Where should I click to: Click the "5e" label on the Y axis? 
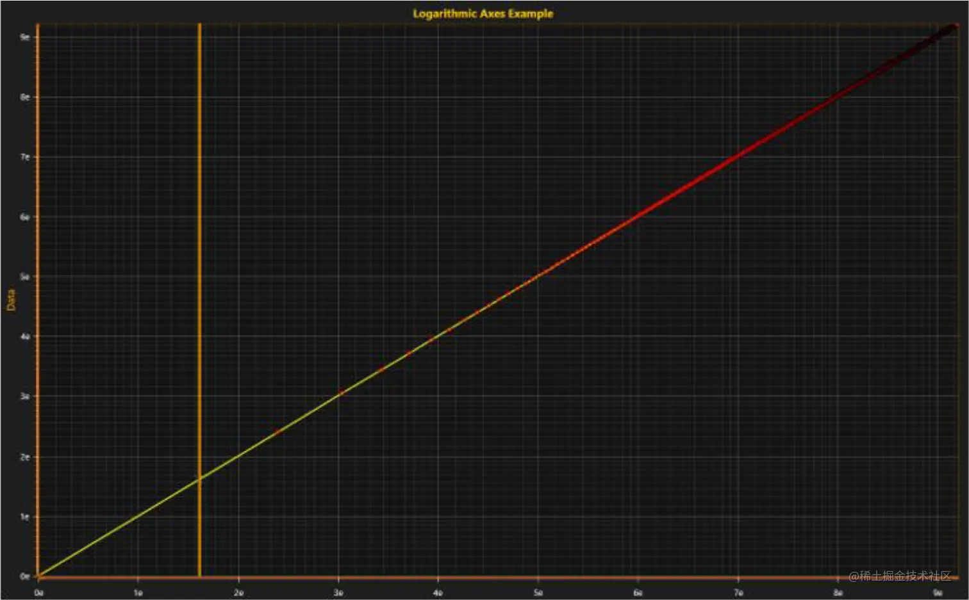[x=25, y=277]
